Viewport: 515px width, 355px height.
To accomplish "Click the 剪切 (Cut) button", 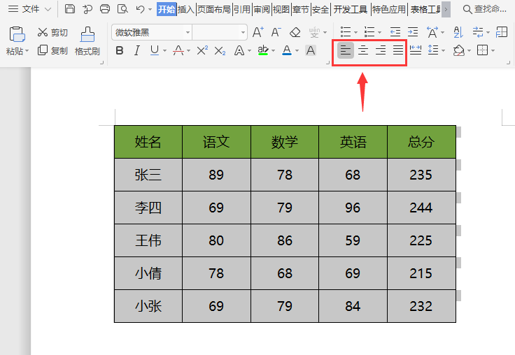I will tap(52, 32).
